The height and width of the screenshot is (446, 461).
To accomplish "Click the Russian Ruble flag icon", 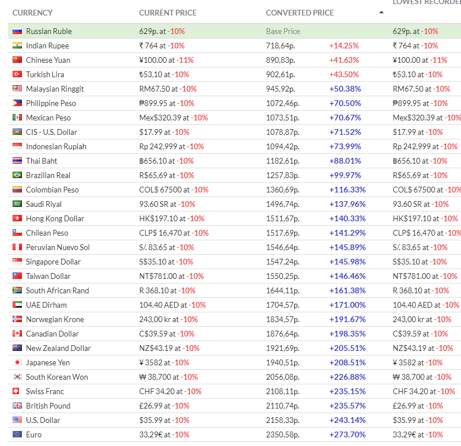I will (x=17, y=31).
